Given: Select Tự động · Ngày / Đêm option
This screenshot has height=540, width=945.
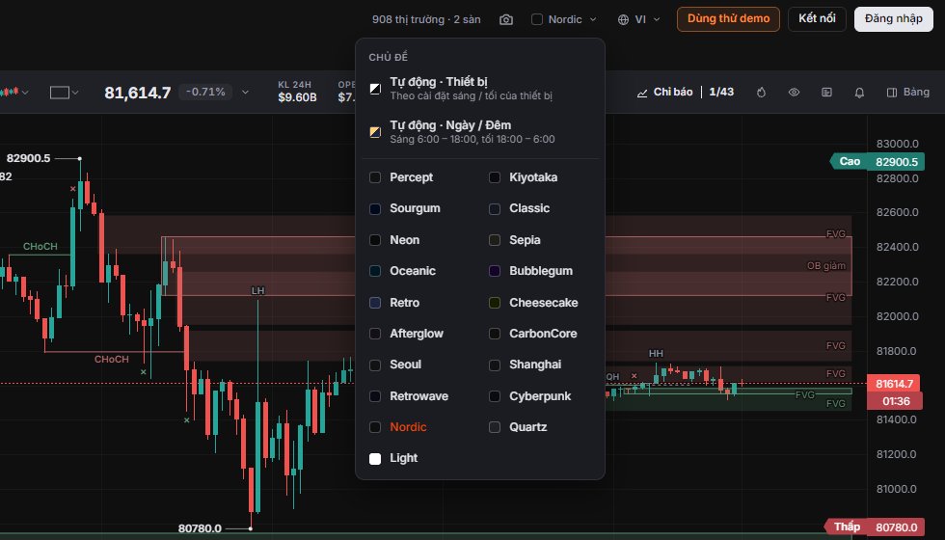Looking at the screenshot, I should point(480,131).
